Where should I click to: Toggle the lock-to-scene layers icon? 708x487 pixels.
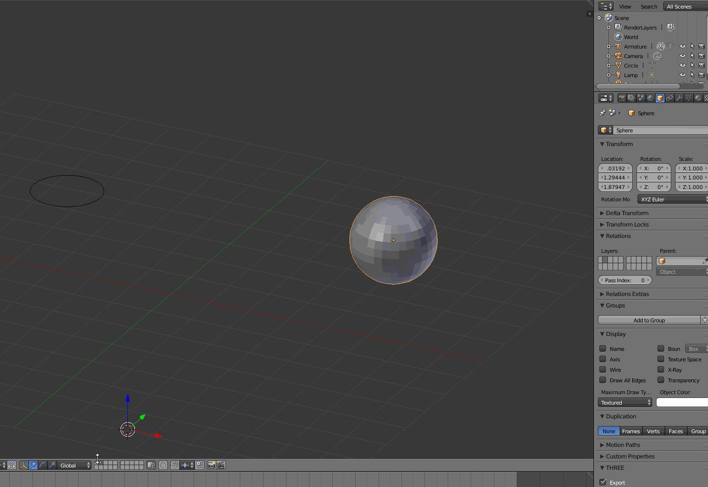151,465
